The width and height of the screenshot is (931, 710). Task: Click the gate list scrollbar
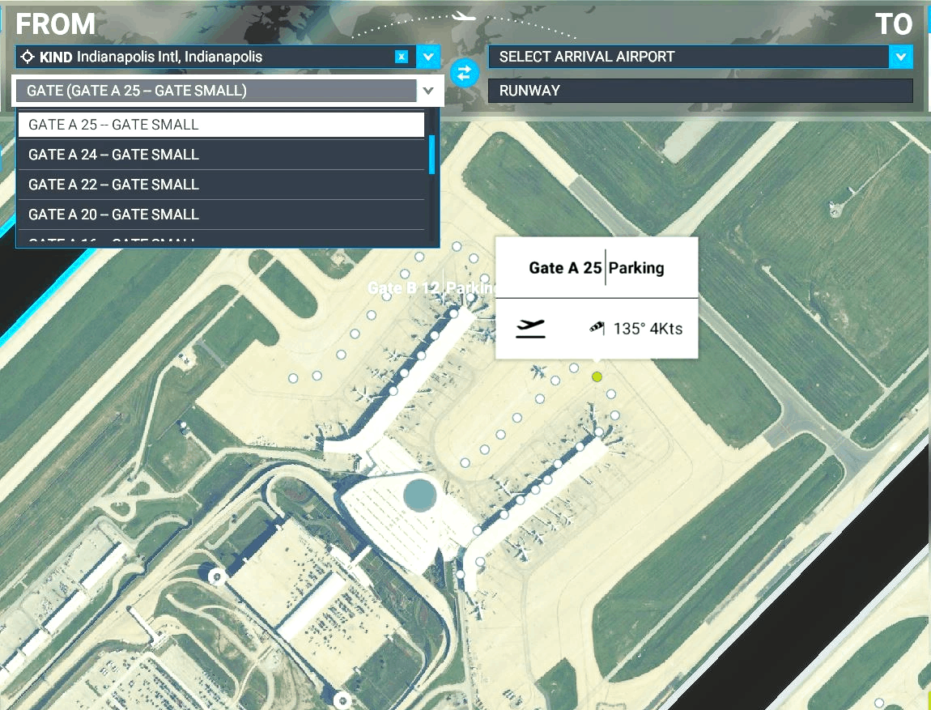click(432, 154)
